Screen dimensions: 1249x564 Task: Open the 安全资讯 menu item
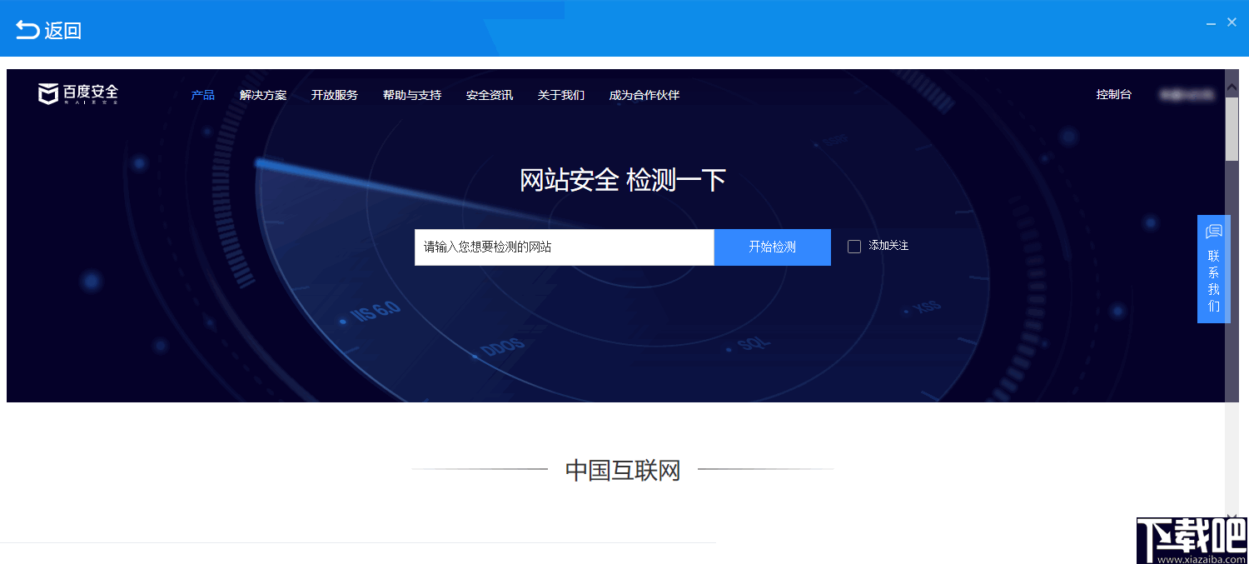(x=489, y=95)
